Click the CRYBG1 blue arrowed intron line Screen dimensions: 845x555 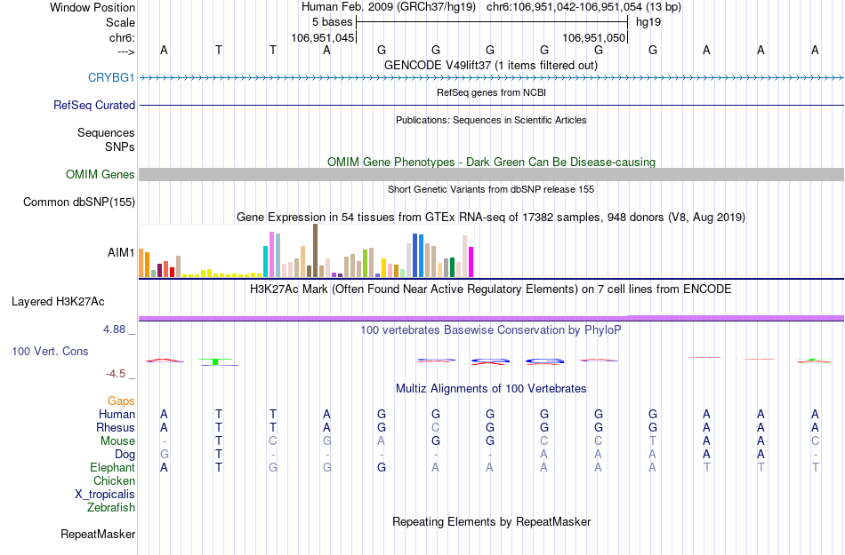coord(491,78)
